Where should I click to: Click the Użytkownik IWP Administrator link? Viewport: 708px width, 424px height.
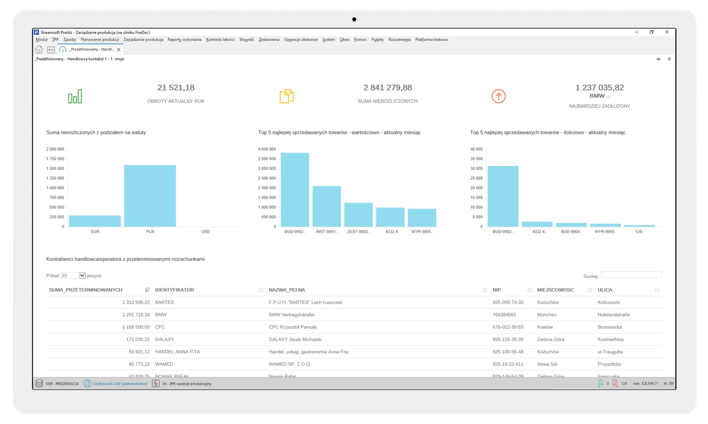point(119,384)
